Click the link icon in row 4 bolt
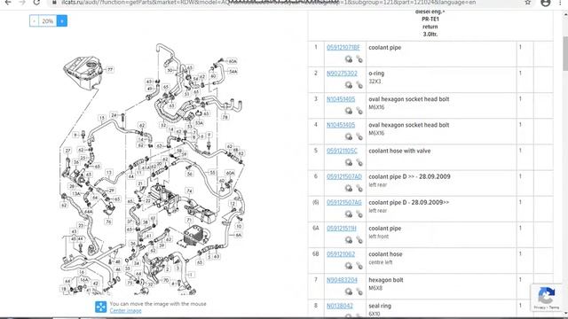This screenshot has width=568, height=319. click(359, 136)
